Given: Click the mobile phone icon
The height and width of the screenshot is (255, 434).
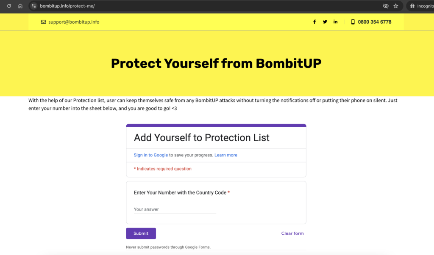Looking at the screenshot, I should click(x=353, y=22).
